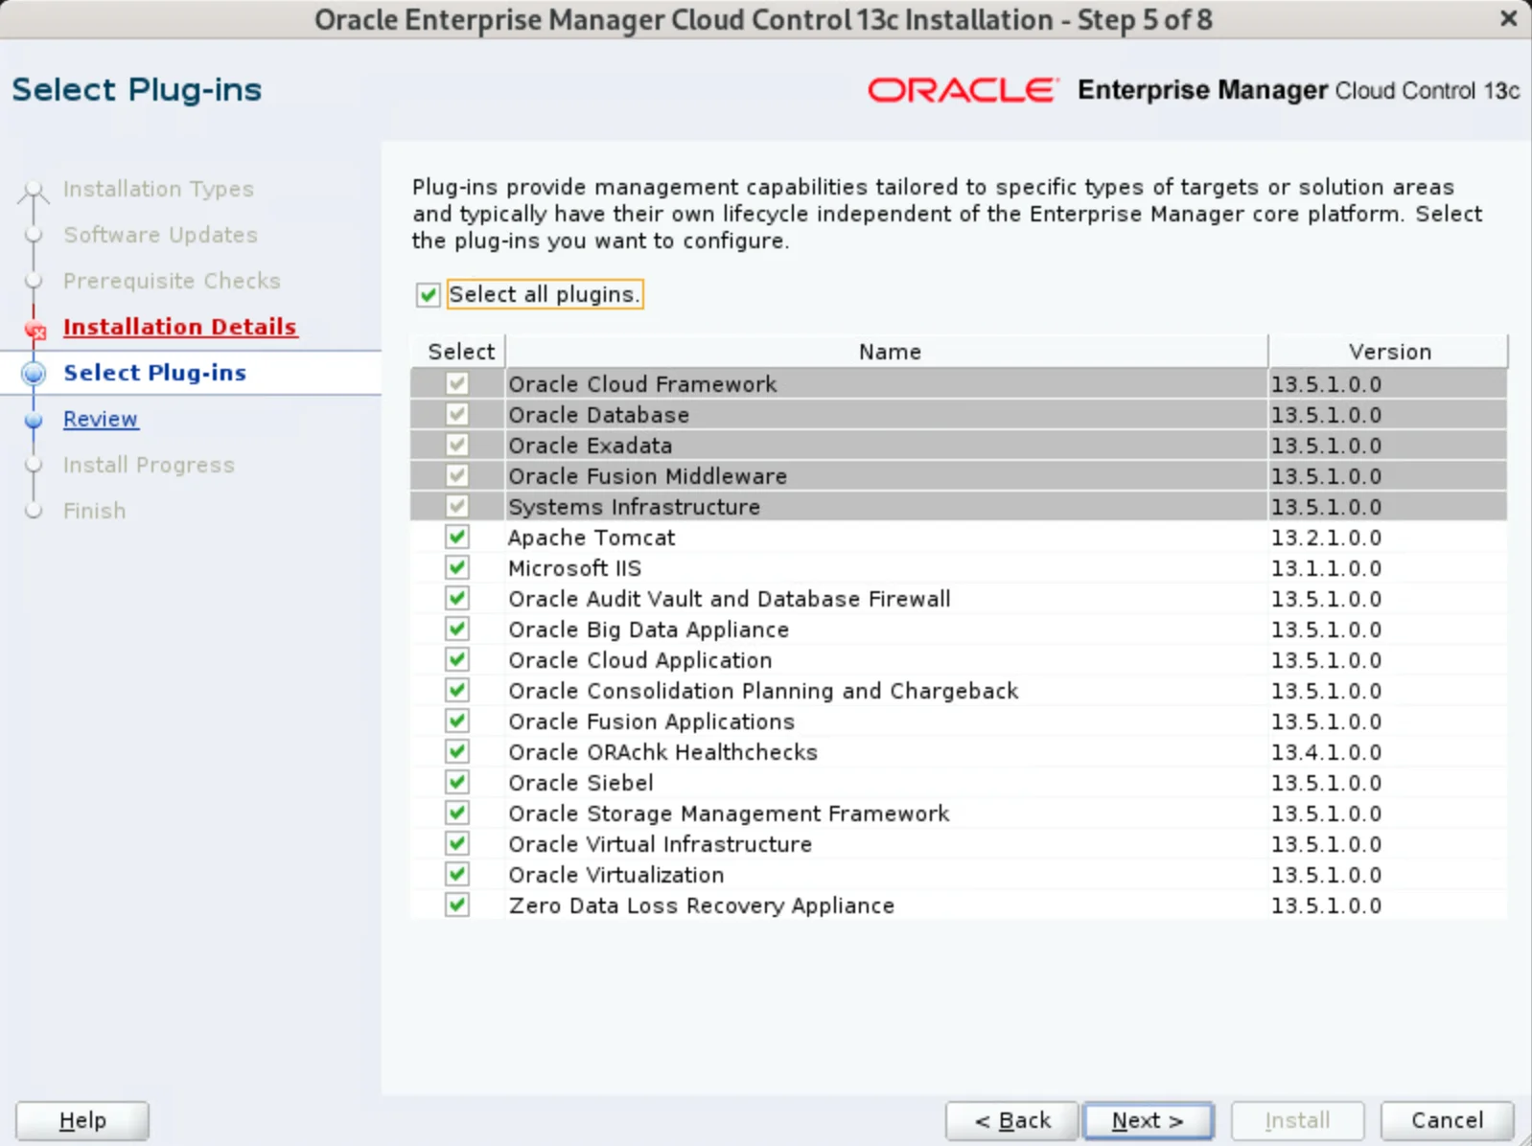The width and height of the screenshot is (1532, 1146).
Task: Click the Review step bullet icon
Action: click(34, 420)
